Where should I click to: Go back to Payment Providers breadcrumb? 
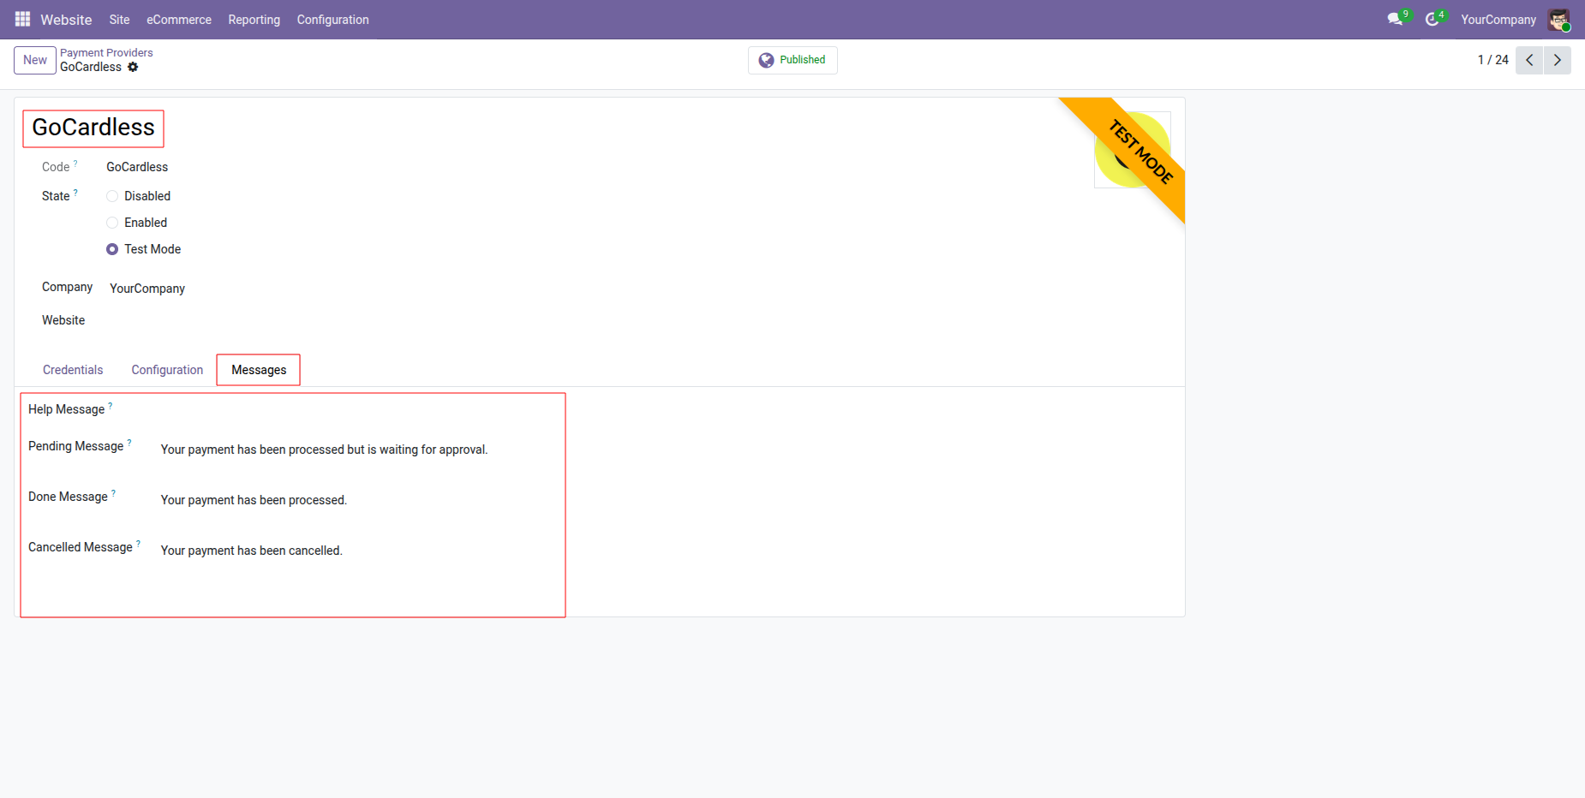[106, 53]
